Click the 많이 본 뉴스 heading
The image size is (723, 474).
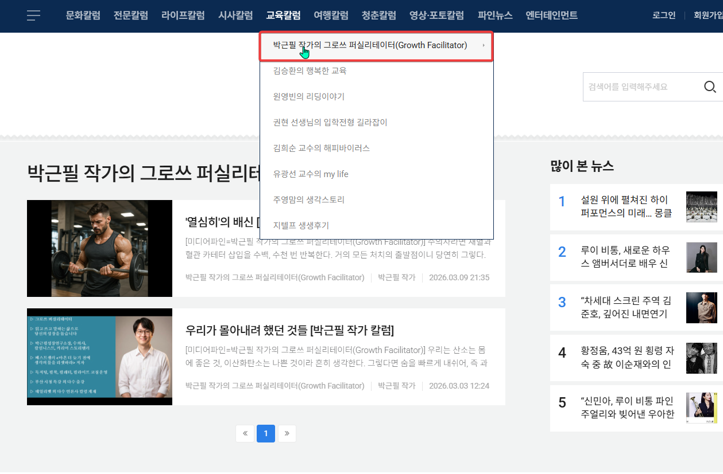(x=582, y=166)
